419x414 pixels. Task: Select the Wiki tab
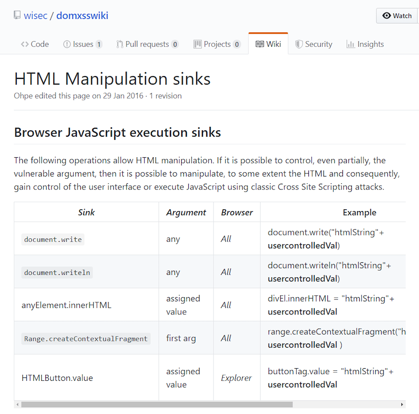[x=268, y=44]
